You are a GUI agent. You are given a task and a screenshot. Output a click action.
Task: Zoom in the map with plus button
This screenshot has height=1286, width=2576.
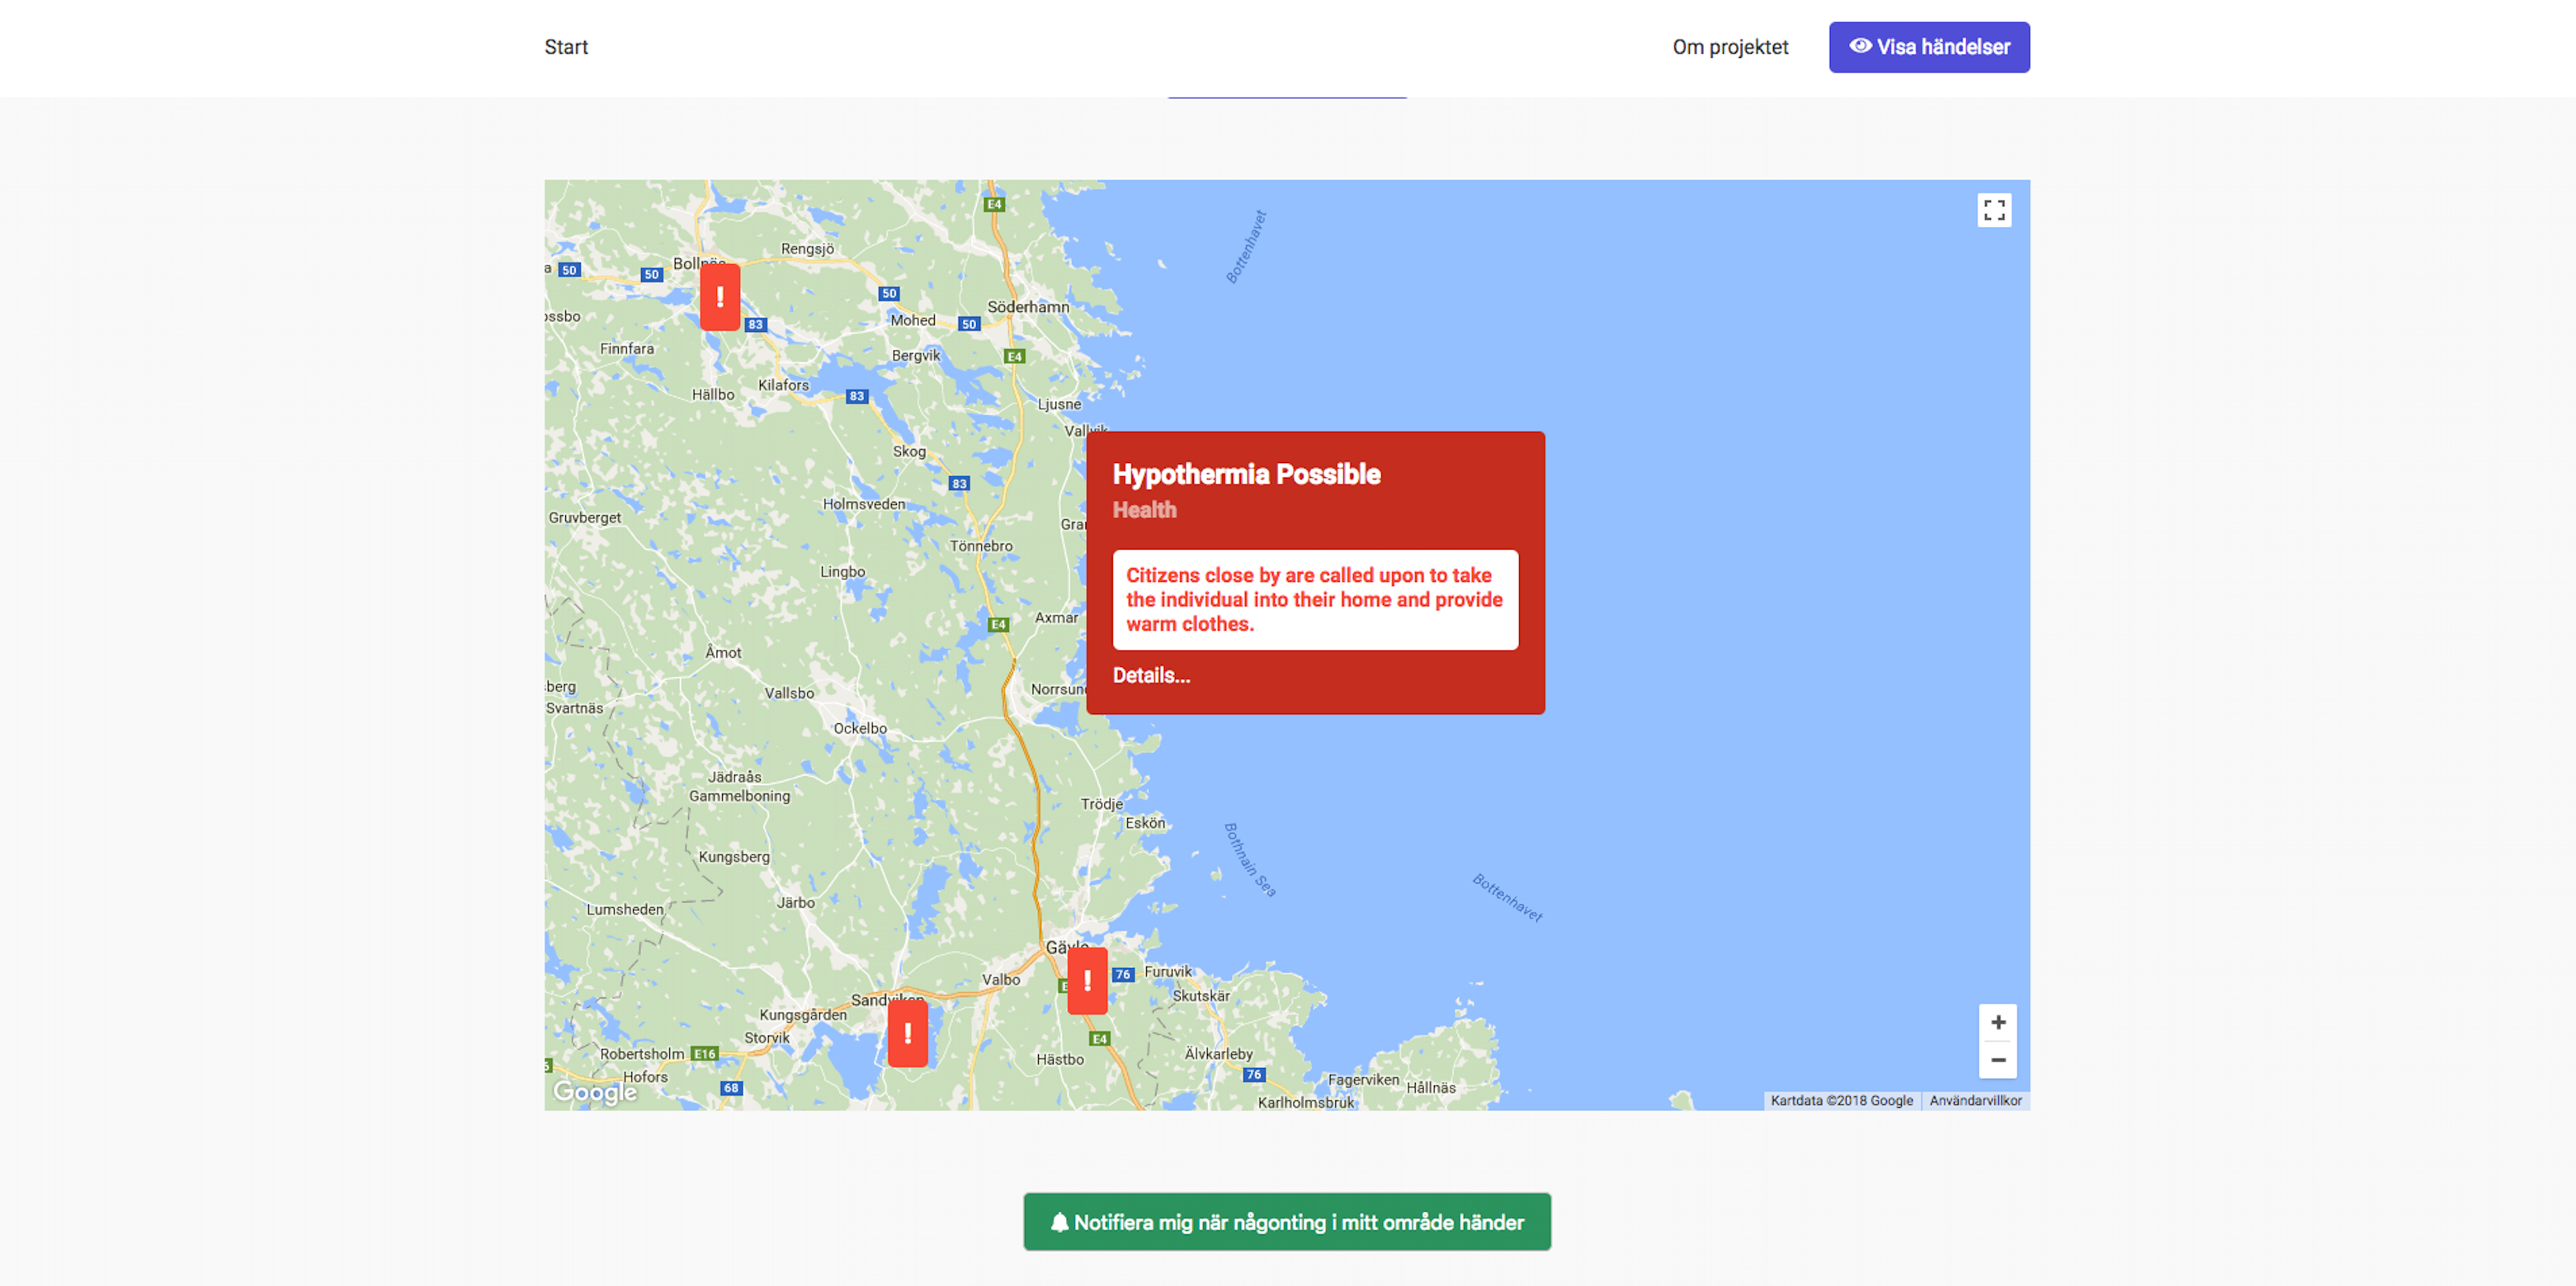[1997, 1022]
